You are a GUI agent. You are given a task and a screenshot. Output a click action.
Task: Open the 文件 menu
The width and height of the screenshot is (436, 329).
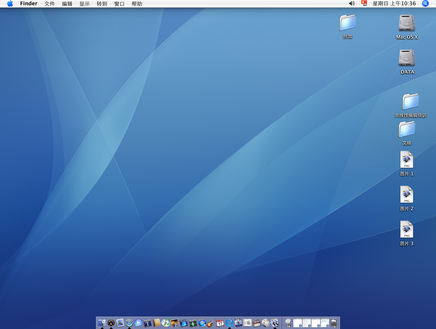(50, 4)
